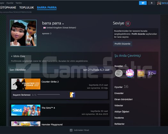Image resolution: width=168 pixels, height=134 pixels.
Task: Open the İnceleme link
Action: click(x=119, y=118)
